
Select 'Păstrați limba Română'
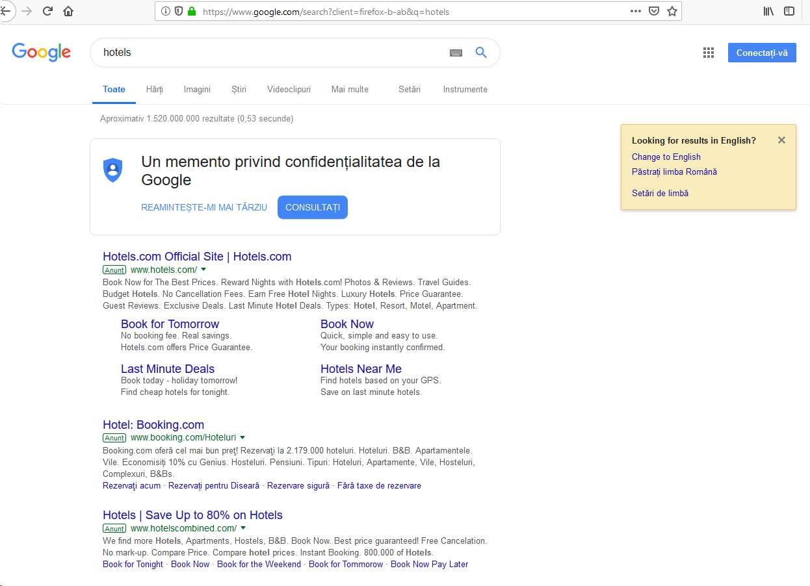tap(674, 172)
